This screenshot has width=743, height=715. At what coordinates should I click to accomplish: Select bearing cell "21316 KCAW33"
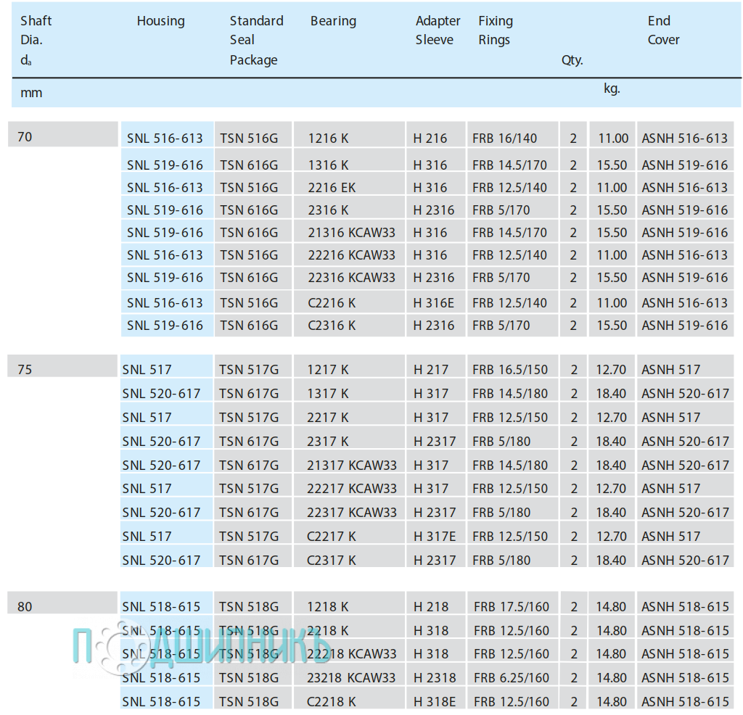[350, 231]
